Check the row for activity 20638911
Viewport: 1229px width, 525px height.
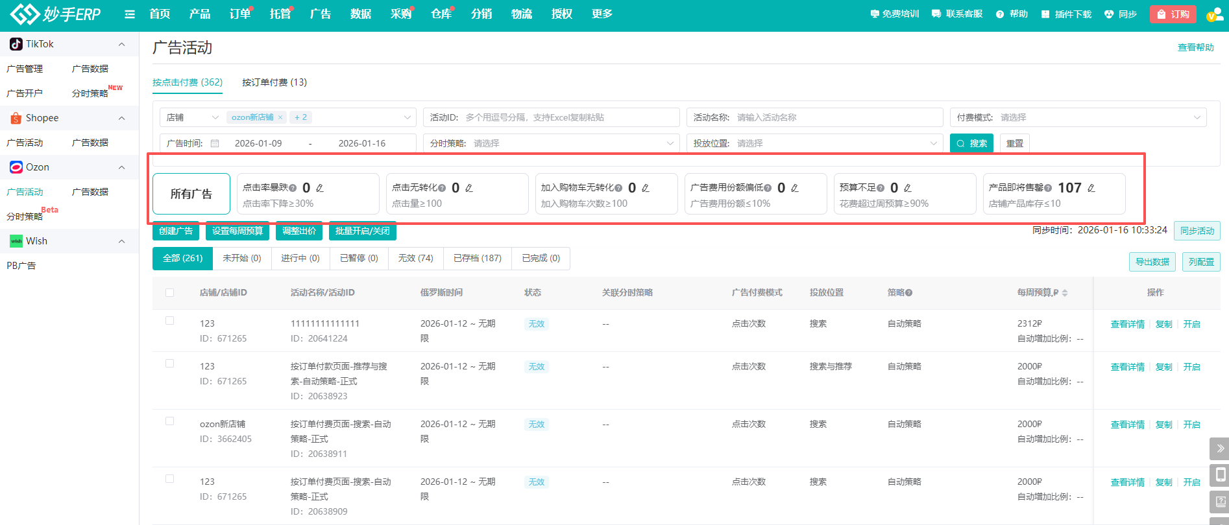[169, 421]
